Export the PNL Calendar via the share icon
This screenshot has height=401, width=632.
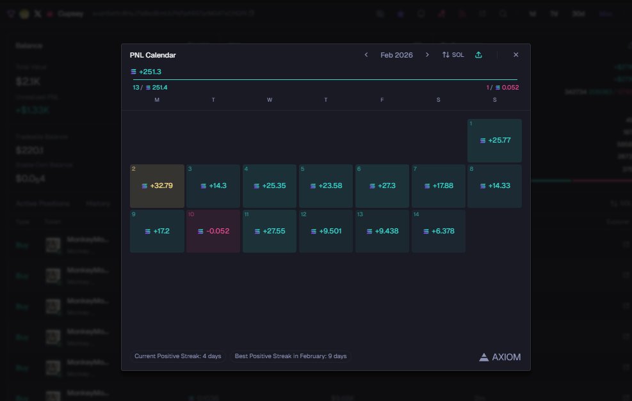point(478,55)
